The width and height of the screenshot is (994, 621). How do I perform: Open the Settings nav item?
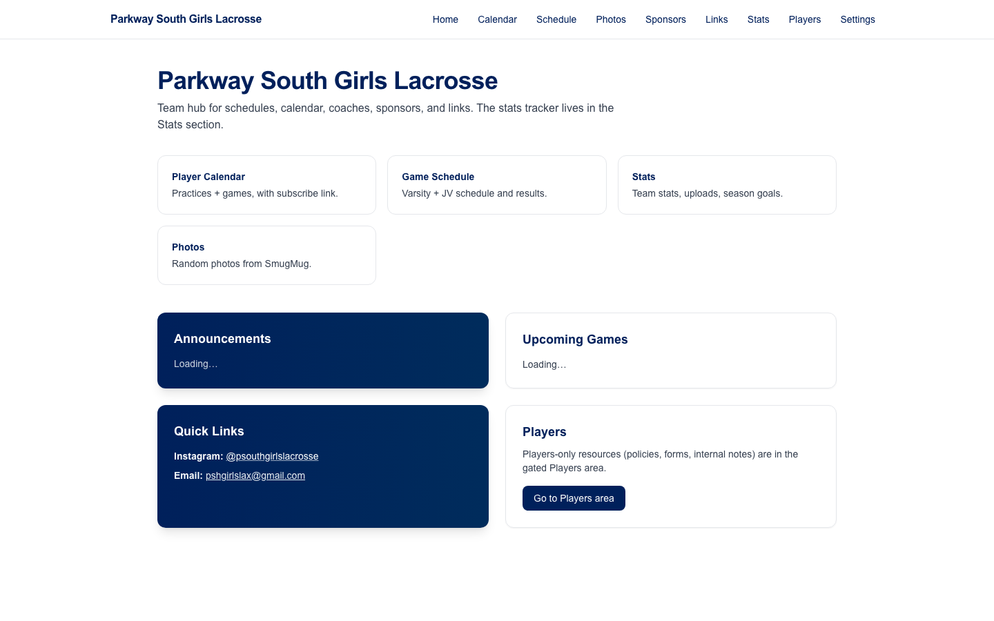coord(857,19)
